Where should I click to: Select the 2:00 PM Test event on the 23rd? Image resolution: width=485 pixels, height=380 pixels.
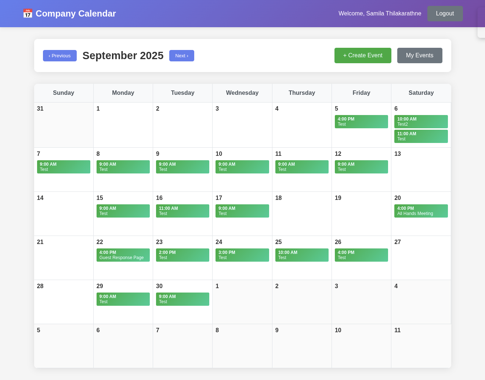pos(182,255)
